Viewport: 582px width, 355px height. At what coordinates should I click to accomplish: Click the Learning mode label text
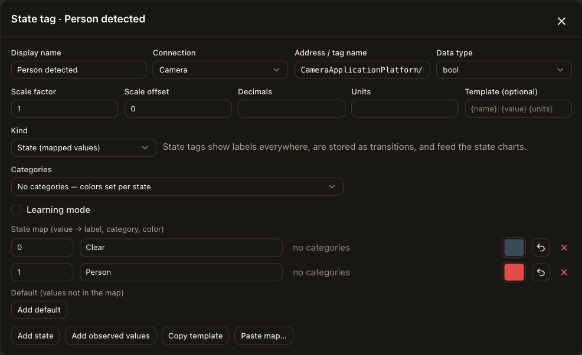[58, 210]
